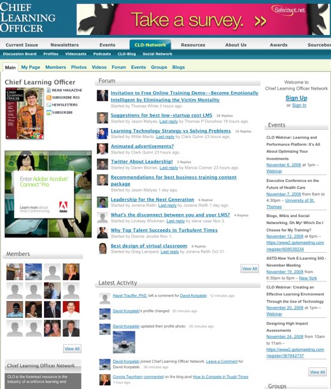
Task: Open New York location link
Action: pos(308,278)
